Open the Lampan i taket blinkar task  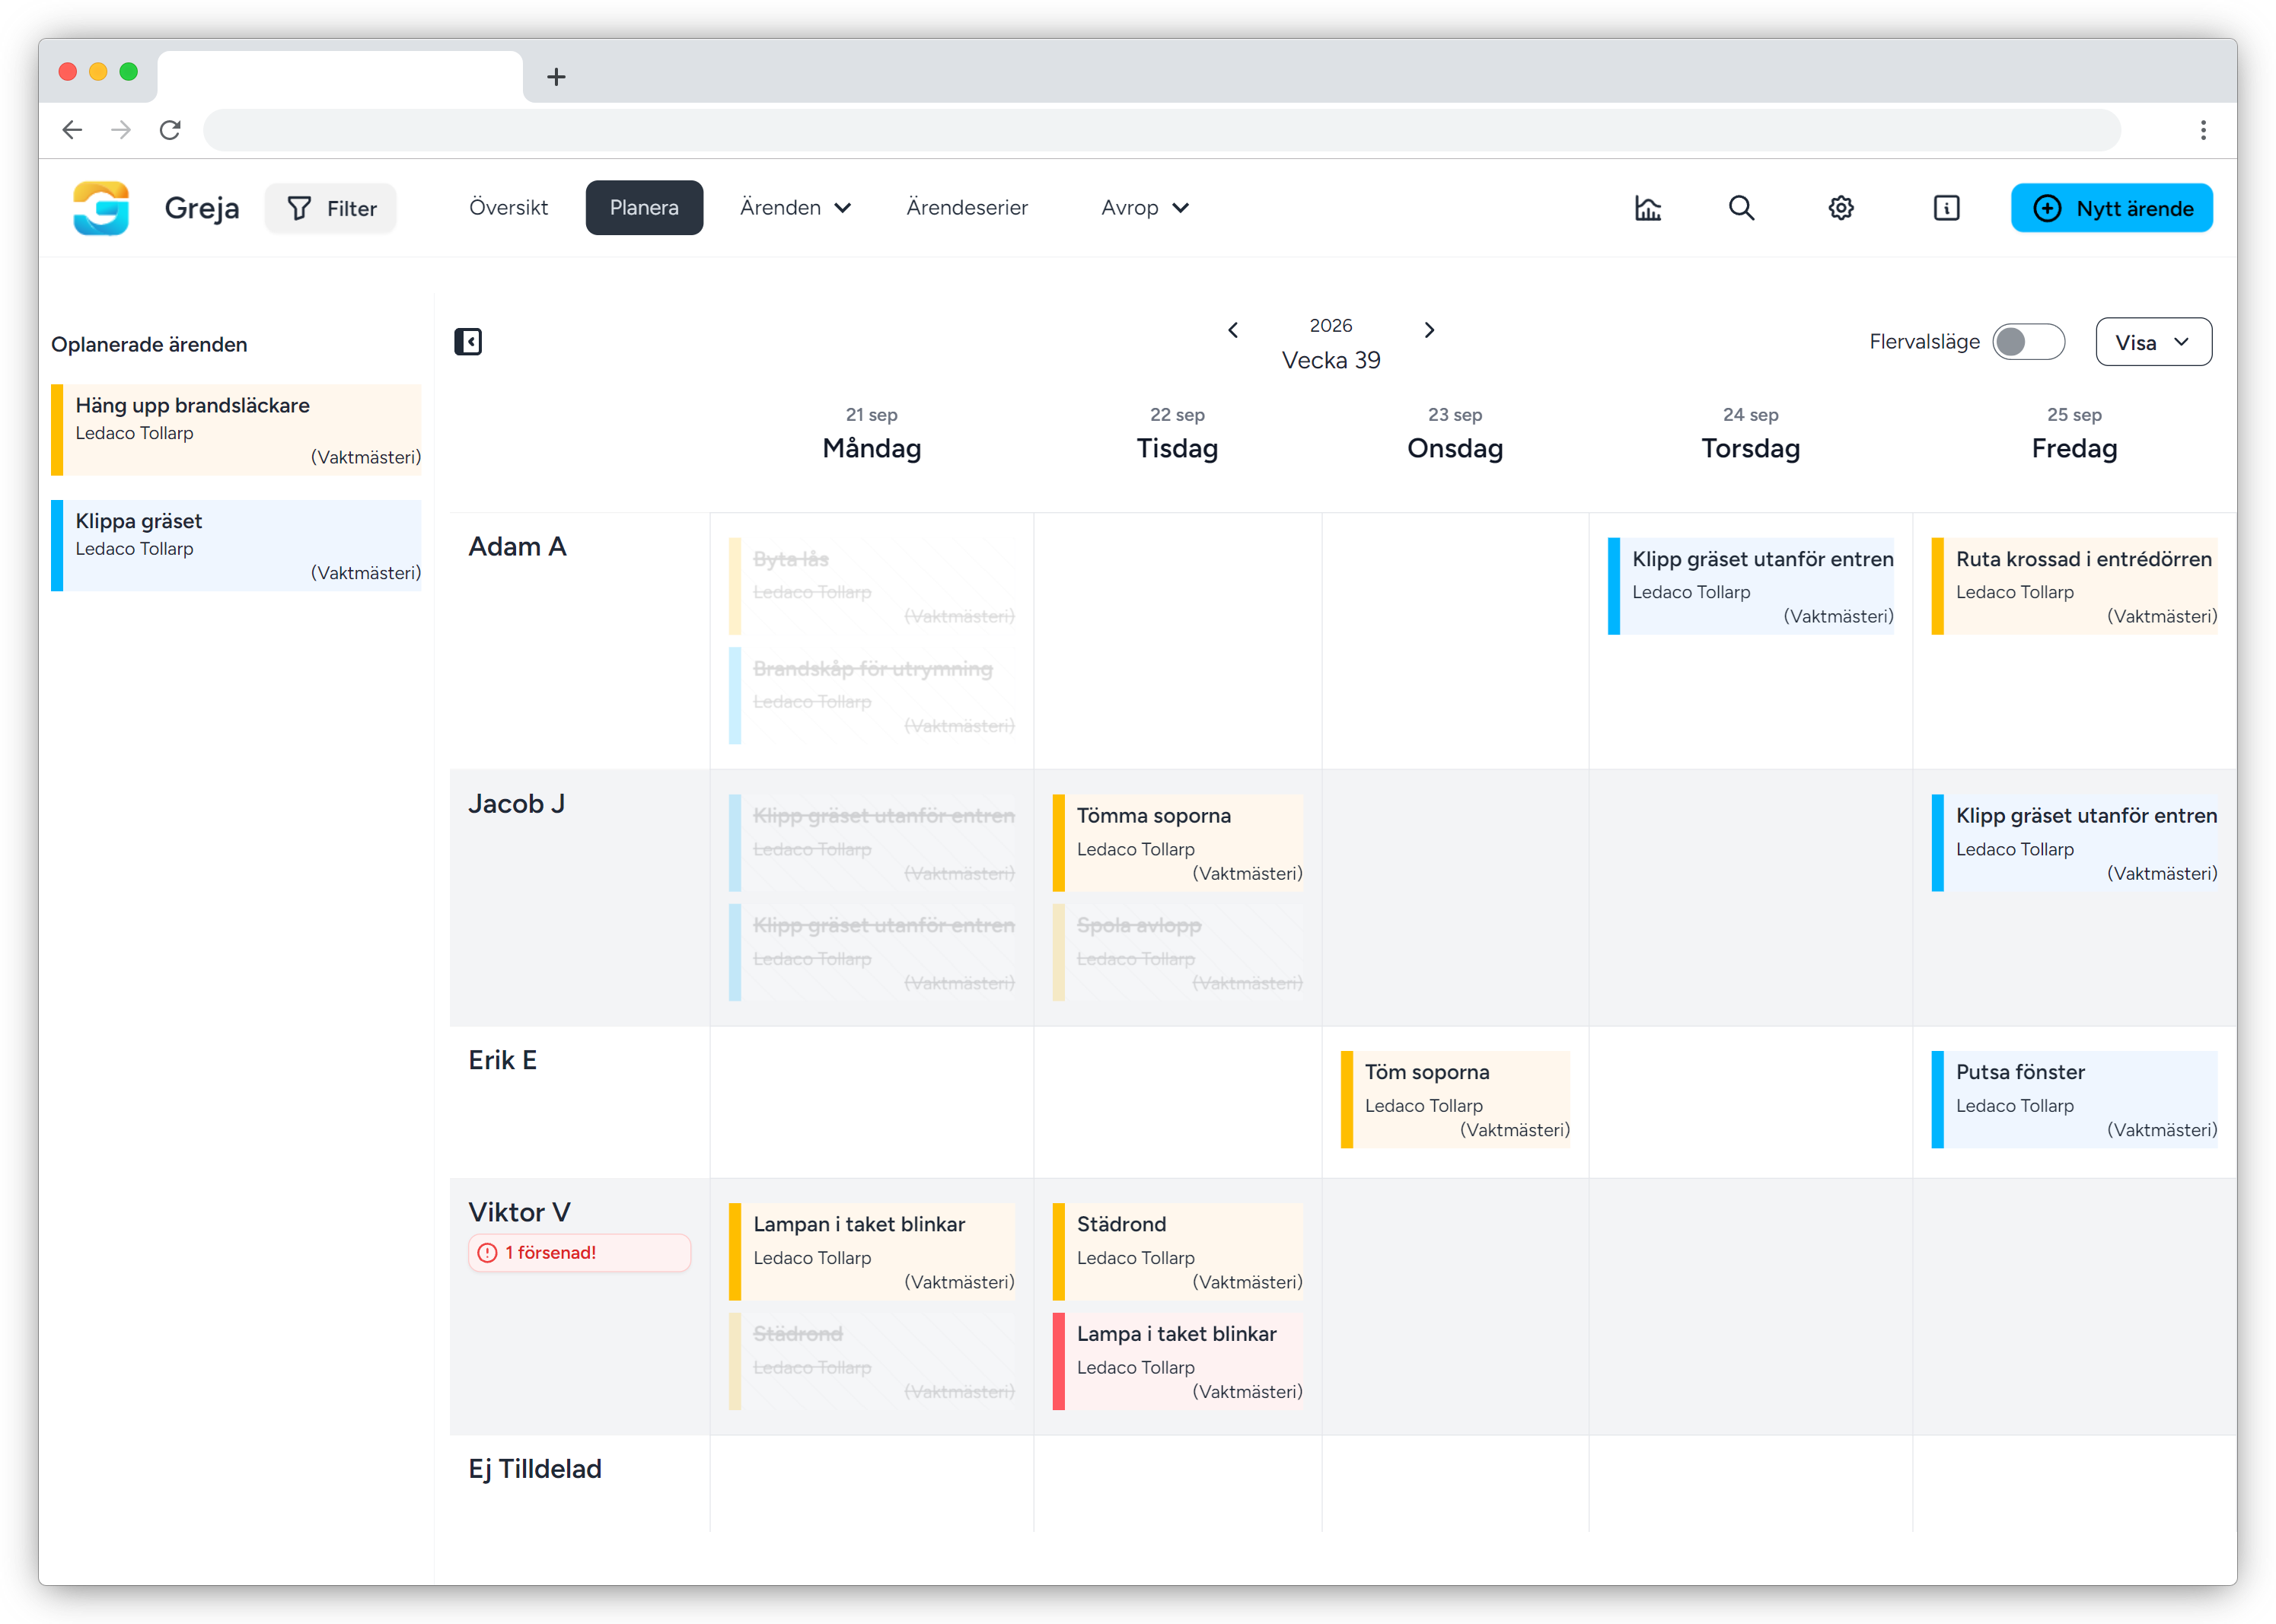(871, 1252)
